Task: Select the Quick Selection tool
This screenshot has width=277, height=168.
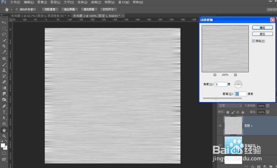Action: (4, 40)
